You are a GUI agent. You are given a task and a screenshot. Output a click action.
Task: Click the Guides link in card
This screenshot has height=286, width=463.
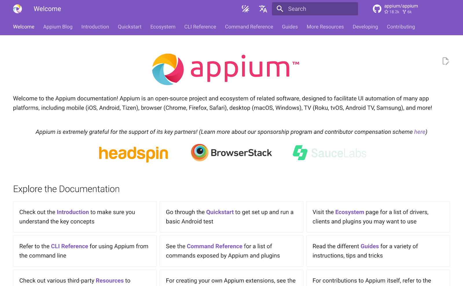[370, 246]
